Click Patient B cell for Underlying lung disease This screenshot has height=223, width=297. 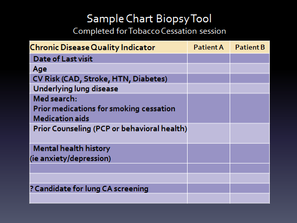coord(250,88)
